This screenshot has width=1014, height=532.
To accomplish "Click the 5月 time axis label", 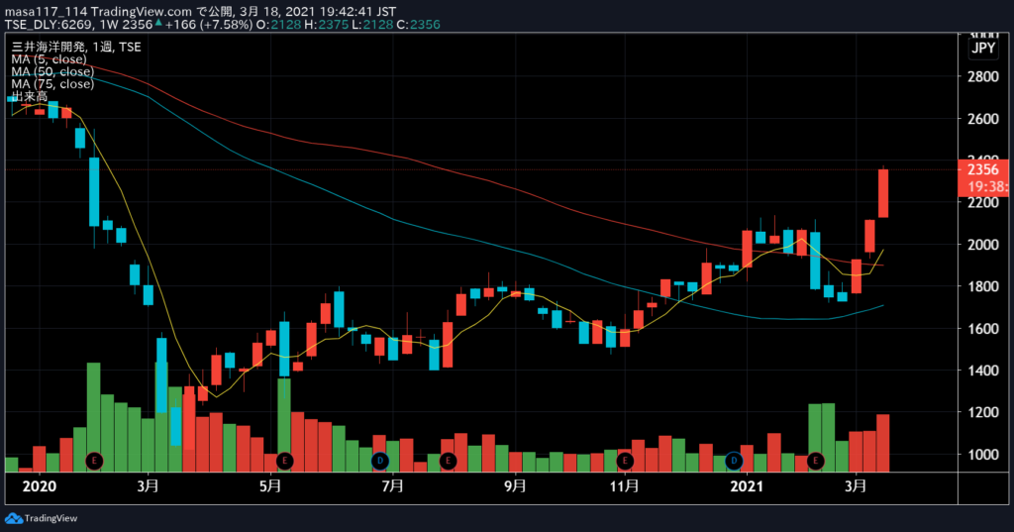I will (270, 486).
